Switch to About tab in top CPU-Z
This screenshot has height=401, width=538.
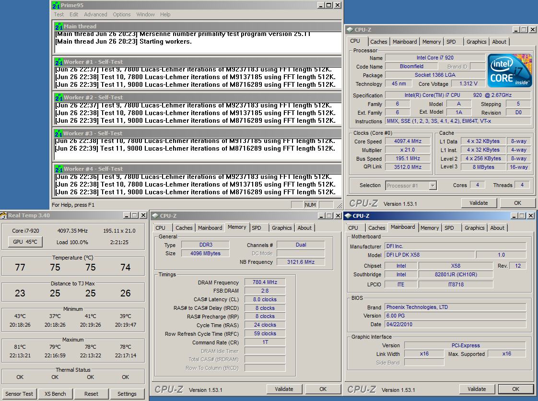tap(499, 42)
